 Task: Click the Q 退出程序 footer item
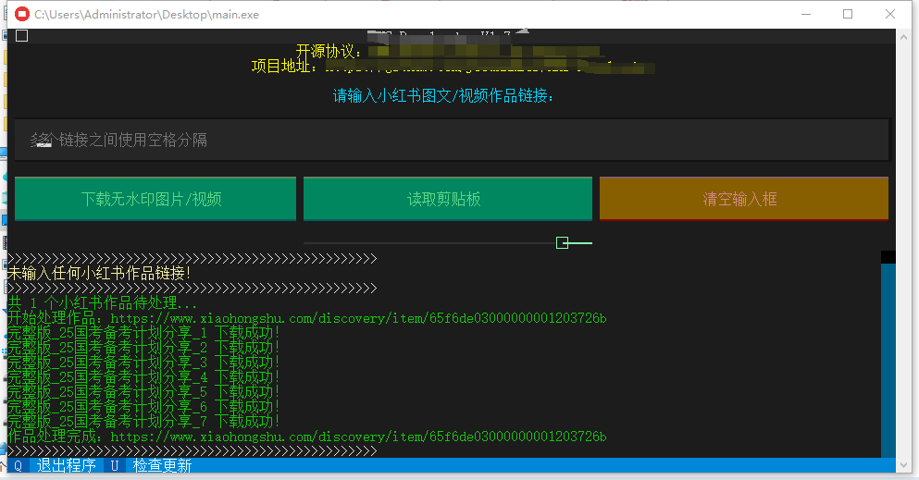(54, 466)
